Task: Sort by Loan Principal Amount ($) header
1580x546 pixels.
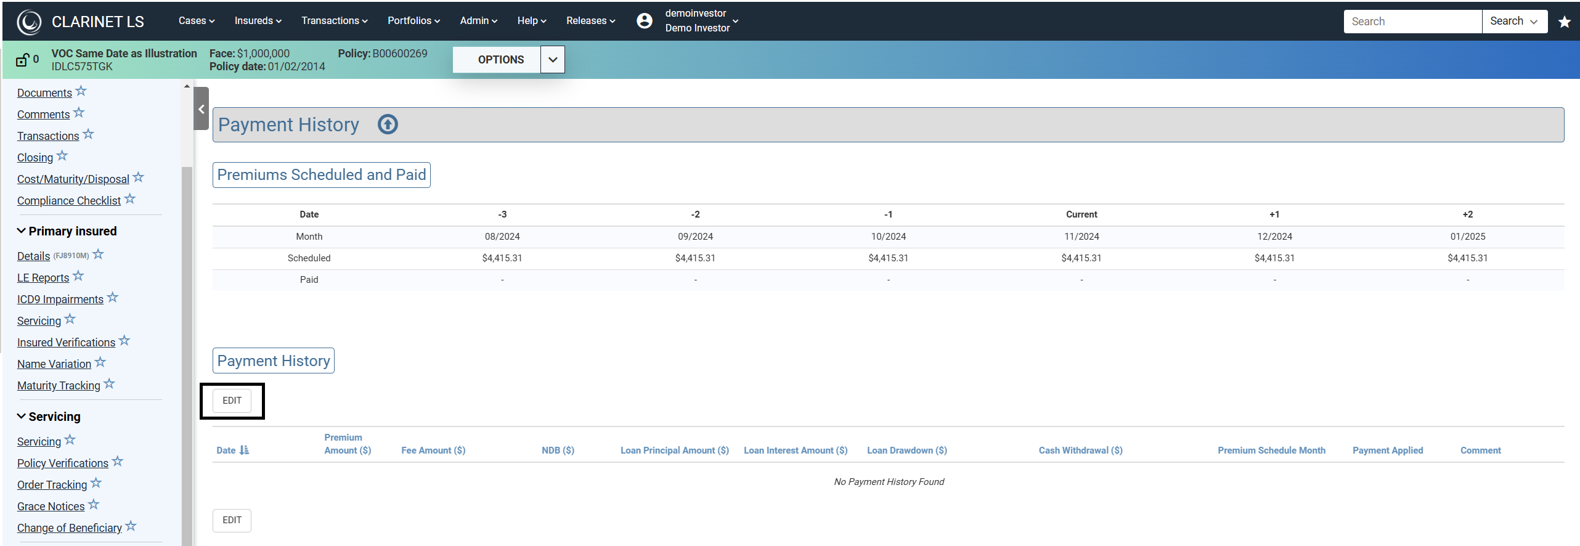Action: coord(675,450)
